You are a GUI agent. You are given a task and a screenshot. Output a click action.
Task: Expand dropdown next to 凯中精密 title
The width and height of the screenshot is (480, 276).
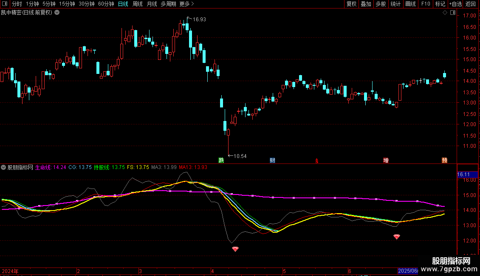[x=57, y=13]
